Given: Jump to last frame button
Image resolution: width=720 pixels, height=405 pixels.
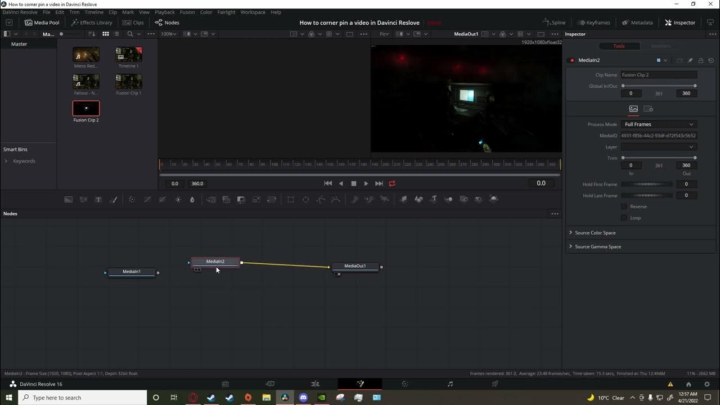Looking at the screenshot, I should click(x=379, y=183).
